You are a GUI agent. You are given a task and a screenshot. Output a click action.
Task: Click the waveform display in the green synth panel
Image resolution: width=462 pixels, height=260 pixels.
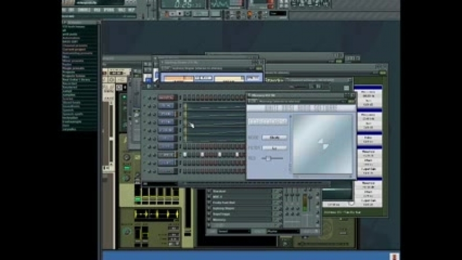coord(157,214)
